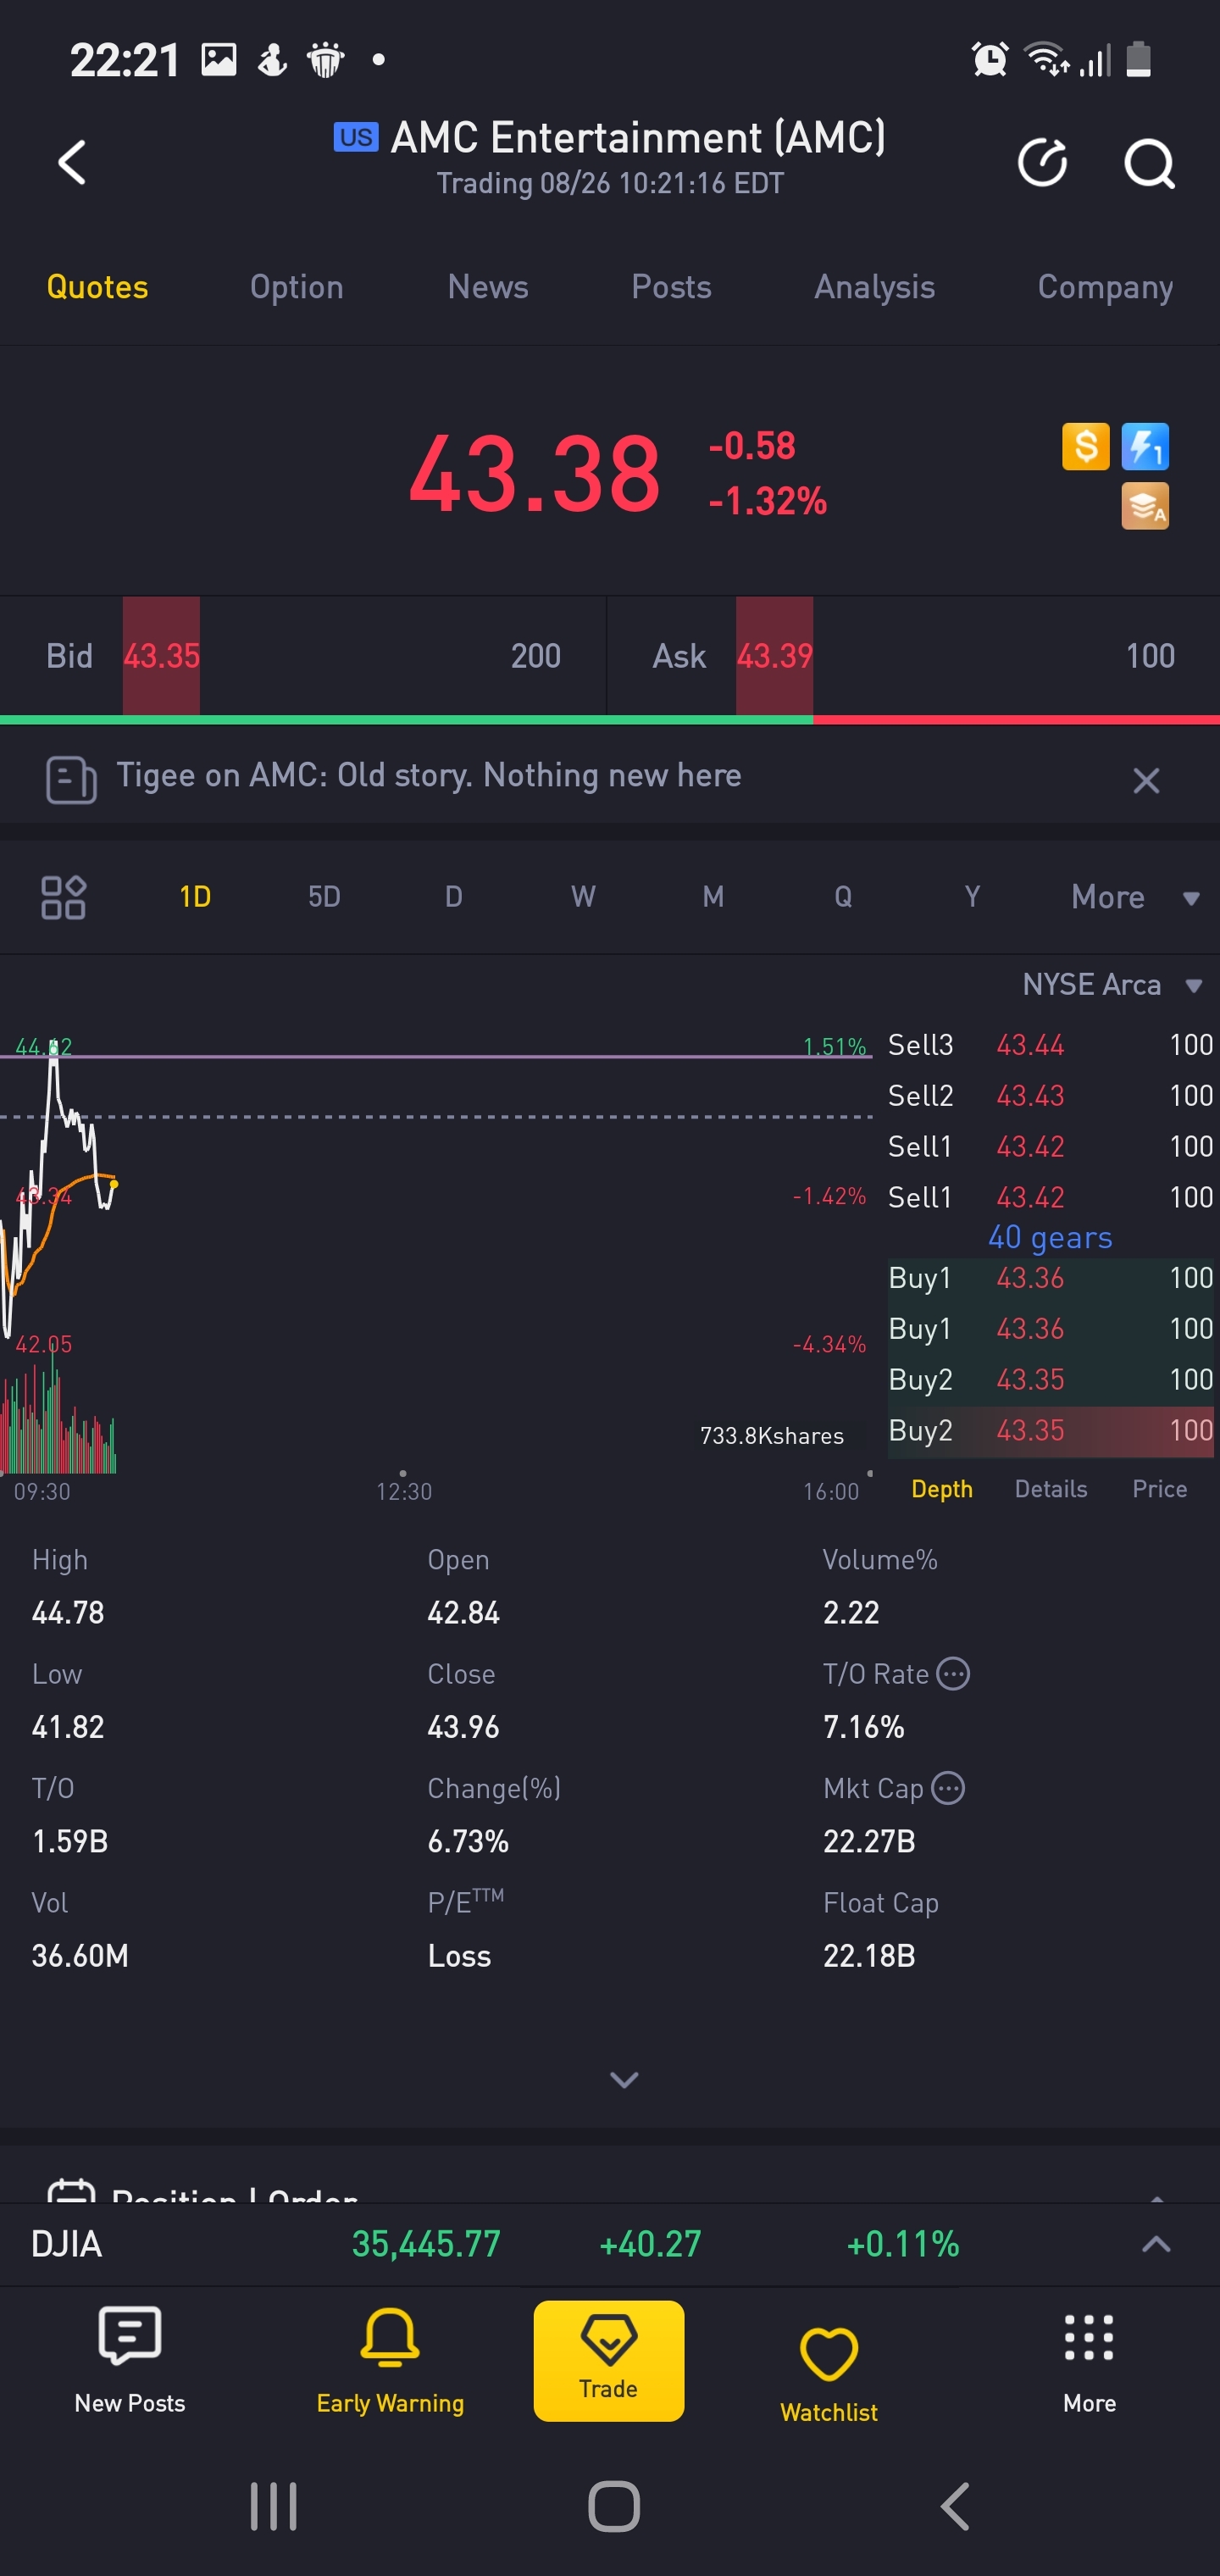Tap Android recent apps button

click(273, 2506)
